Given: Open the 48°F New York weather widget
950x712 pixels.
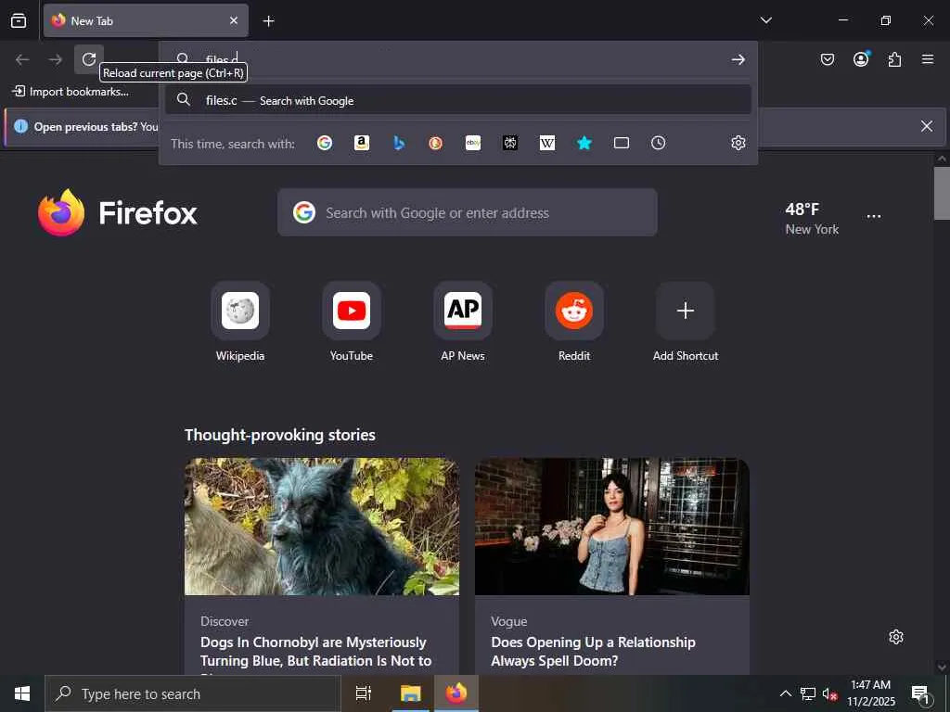Looking at the screenshot, I should (812, 219).
